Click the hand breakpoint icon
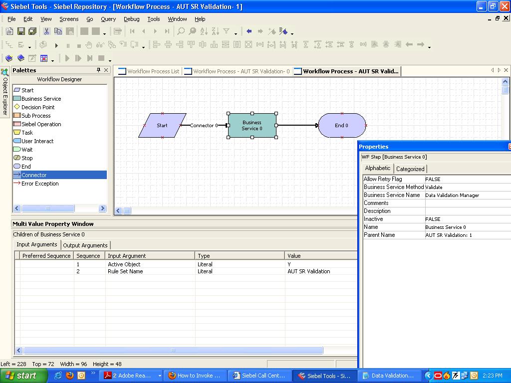This screenshot has height=383, width=511. 89,45
